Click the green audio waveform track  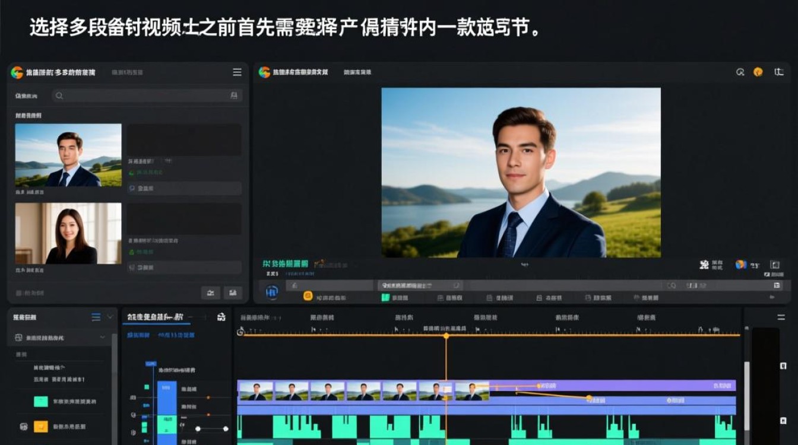point(486,427)
